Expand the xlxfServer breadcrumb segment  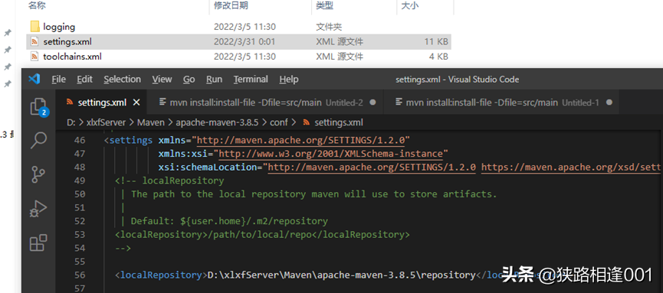tap(106, 122)
